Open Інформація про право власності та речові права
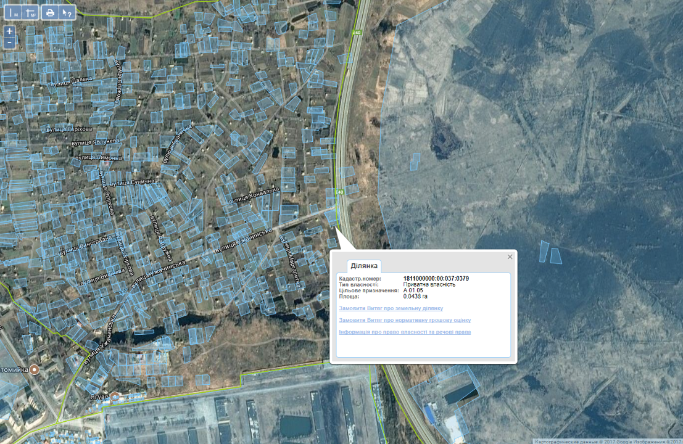 (405, 332)
